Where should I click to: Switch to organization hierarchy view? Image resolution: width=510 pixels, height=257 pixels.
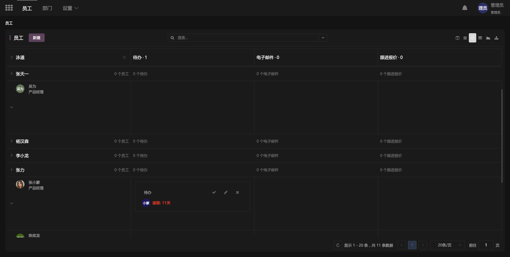[x=496, y=38]
